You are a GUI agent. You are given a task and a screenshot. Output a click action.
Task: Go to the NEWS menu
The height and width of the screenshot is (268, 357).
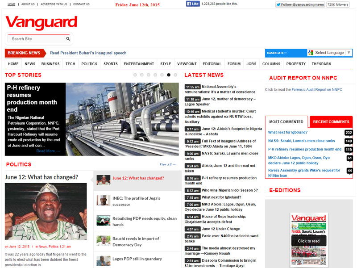coord(30,64)
